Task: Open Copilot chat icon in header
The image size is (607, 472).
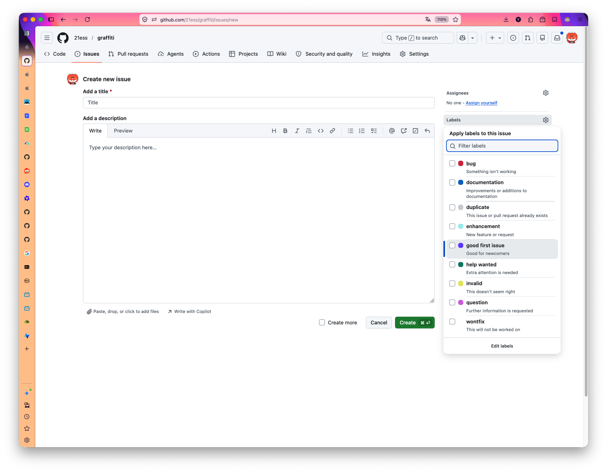Action: (463, 38)
